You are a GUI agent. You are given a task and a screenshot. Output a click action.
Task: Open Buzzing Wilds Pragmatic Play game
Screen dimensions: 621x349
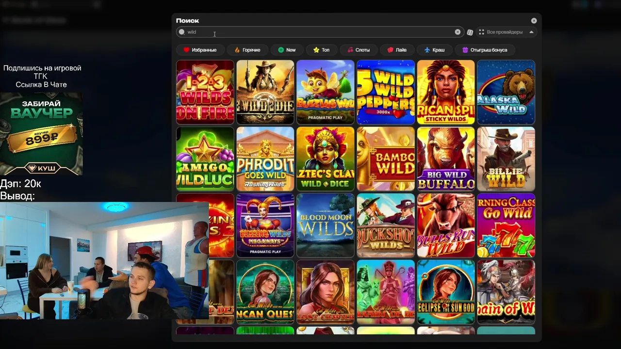click(326, 92)
